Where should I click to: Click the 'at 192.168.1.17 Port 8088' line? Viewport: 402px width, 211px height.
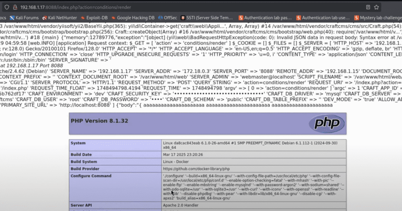coord(31,65)
